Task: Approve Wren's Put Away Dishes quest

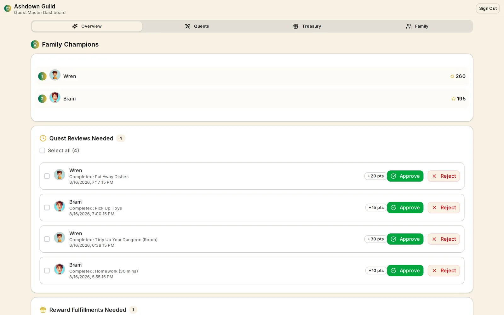Action: [x=405, y=176]
